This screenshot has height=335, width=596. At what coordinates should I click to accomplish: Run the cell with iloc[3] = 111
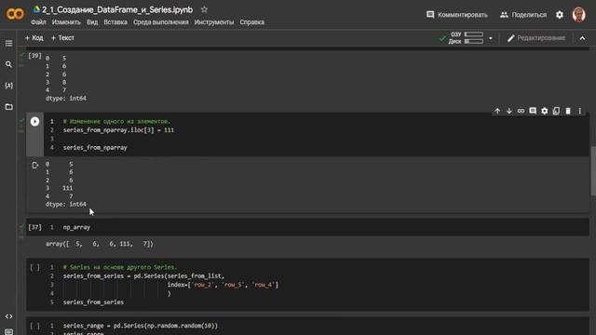pos(34,122)
